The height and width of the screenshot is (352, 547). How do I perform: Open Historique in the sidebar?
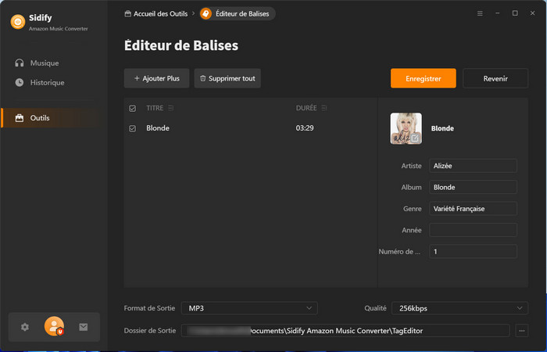47,82
